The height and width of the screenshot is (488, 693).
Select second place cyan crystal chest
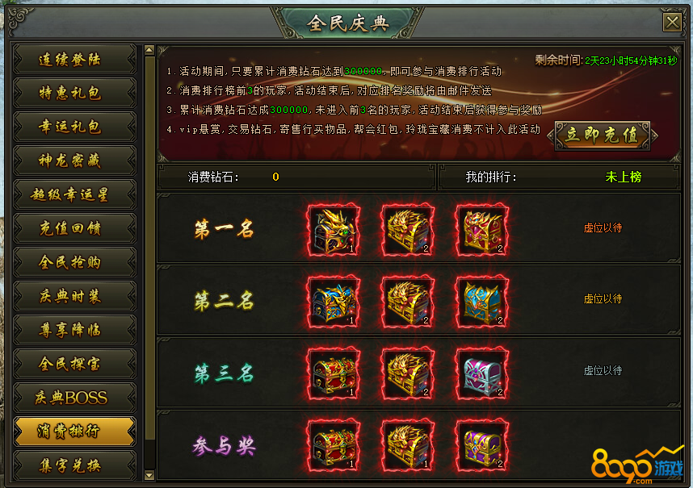482,302
